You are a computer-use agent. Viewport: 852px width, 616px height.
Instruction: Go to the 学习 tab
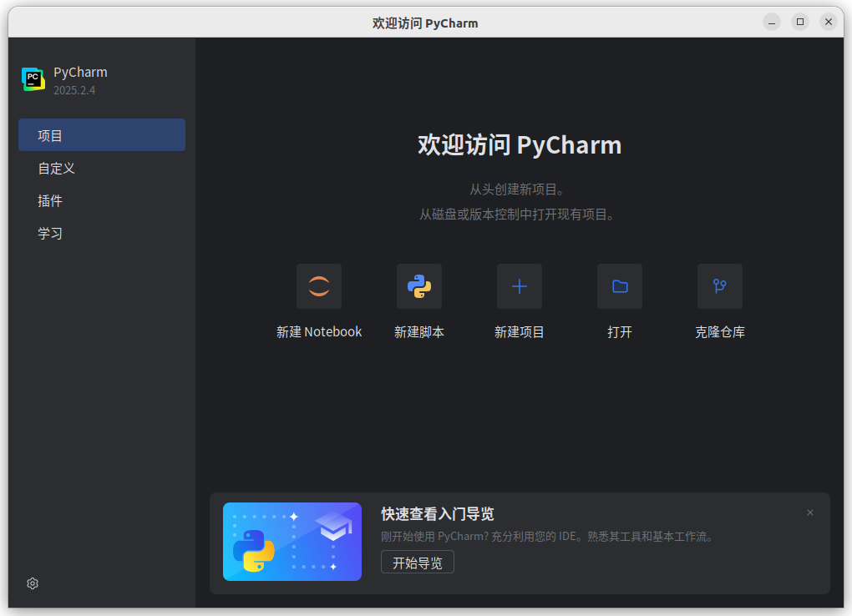pyautogui.click(x=102, y=234)
